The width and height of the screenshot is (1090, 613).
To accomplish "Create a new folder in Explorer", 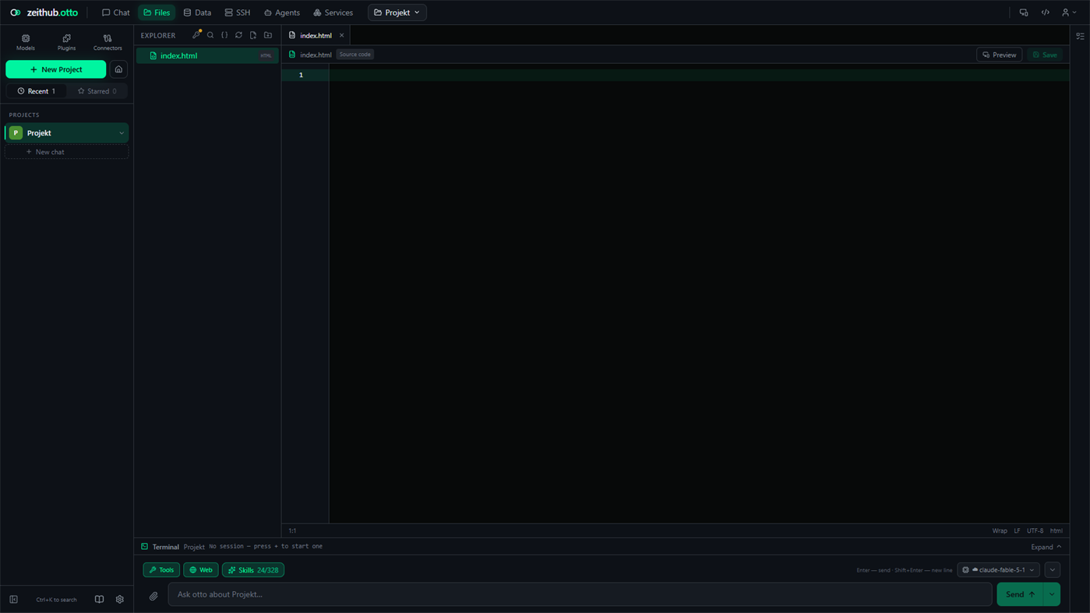I will [268, 35].
